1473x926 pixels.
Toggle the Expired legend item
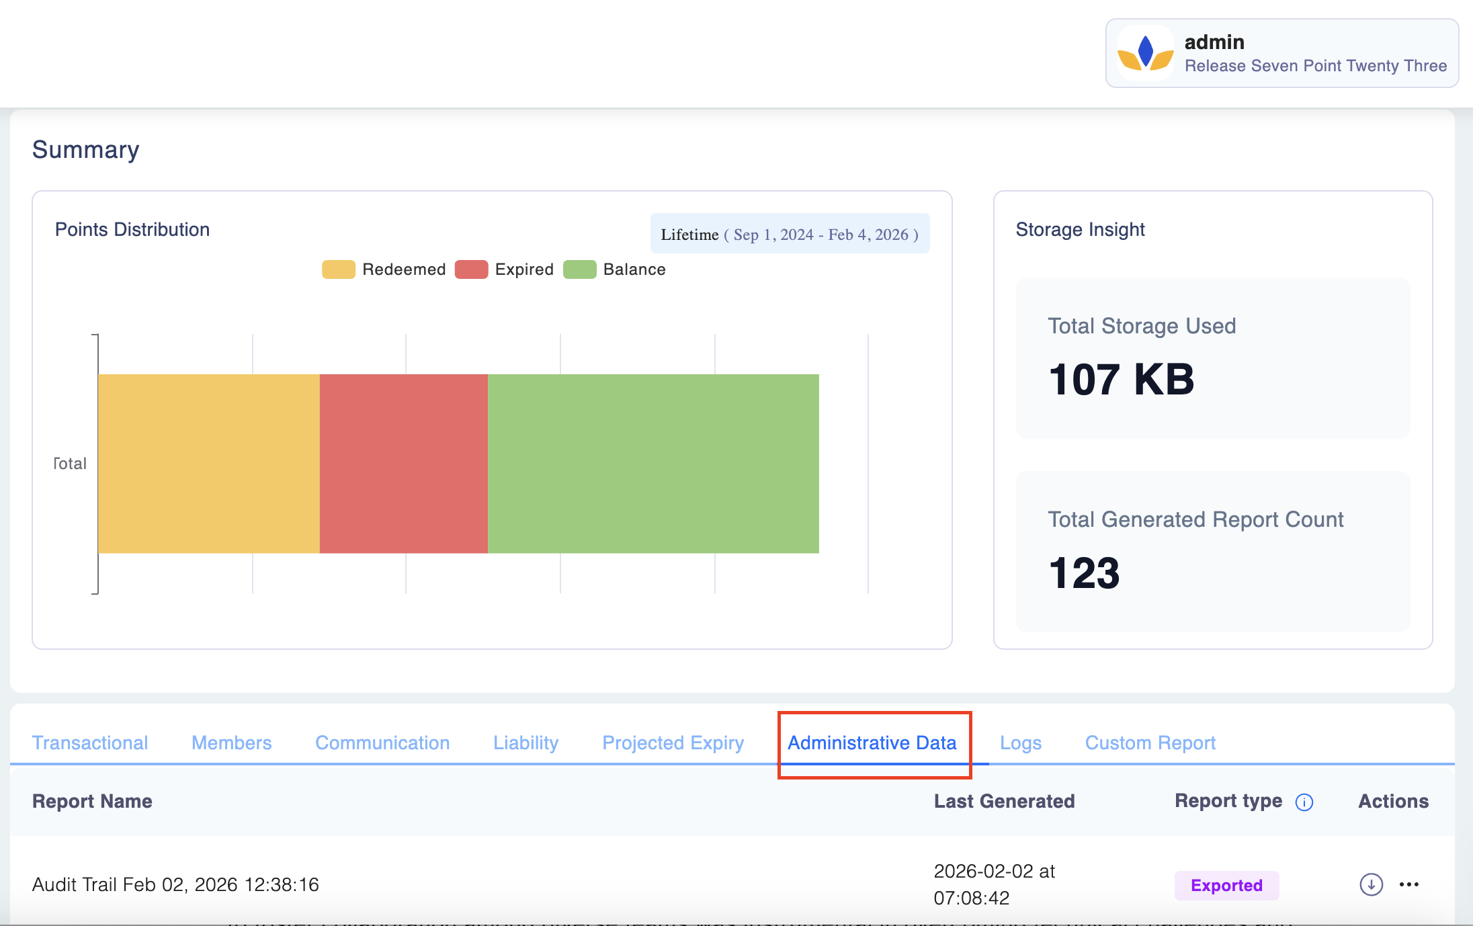505,269
